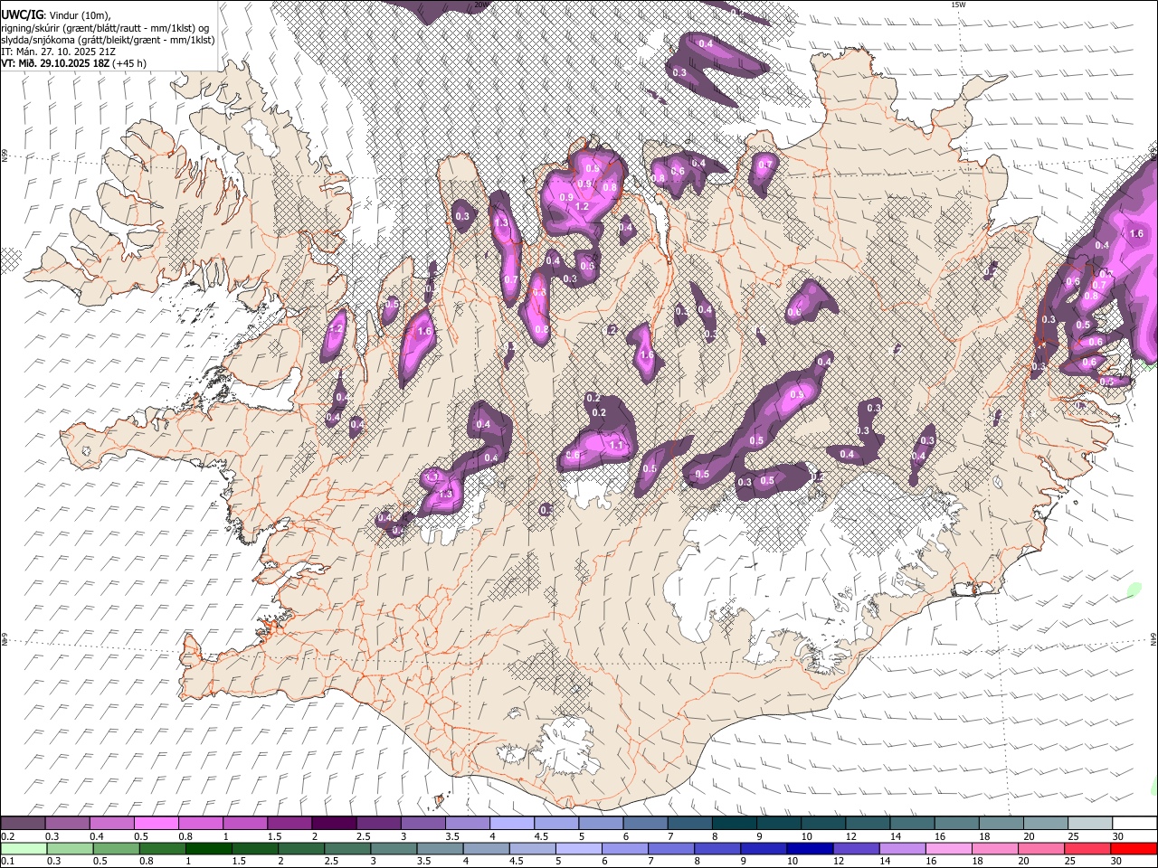Viewport: 1158px width, 868px height.
Task: Select the dark teal snow legend swatch between 8 and 9
Action: pos(735,824)
